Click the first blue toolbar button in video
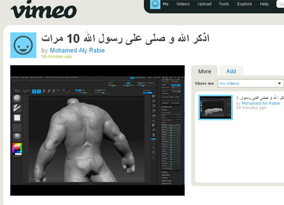The height and width of the screenshot is (205, 284). point(34,91)
